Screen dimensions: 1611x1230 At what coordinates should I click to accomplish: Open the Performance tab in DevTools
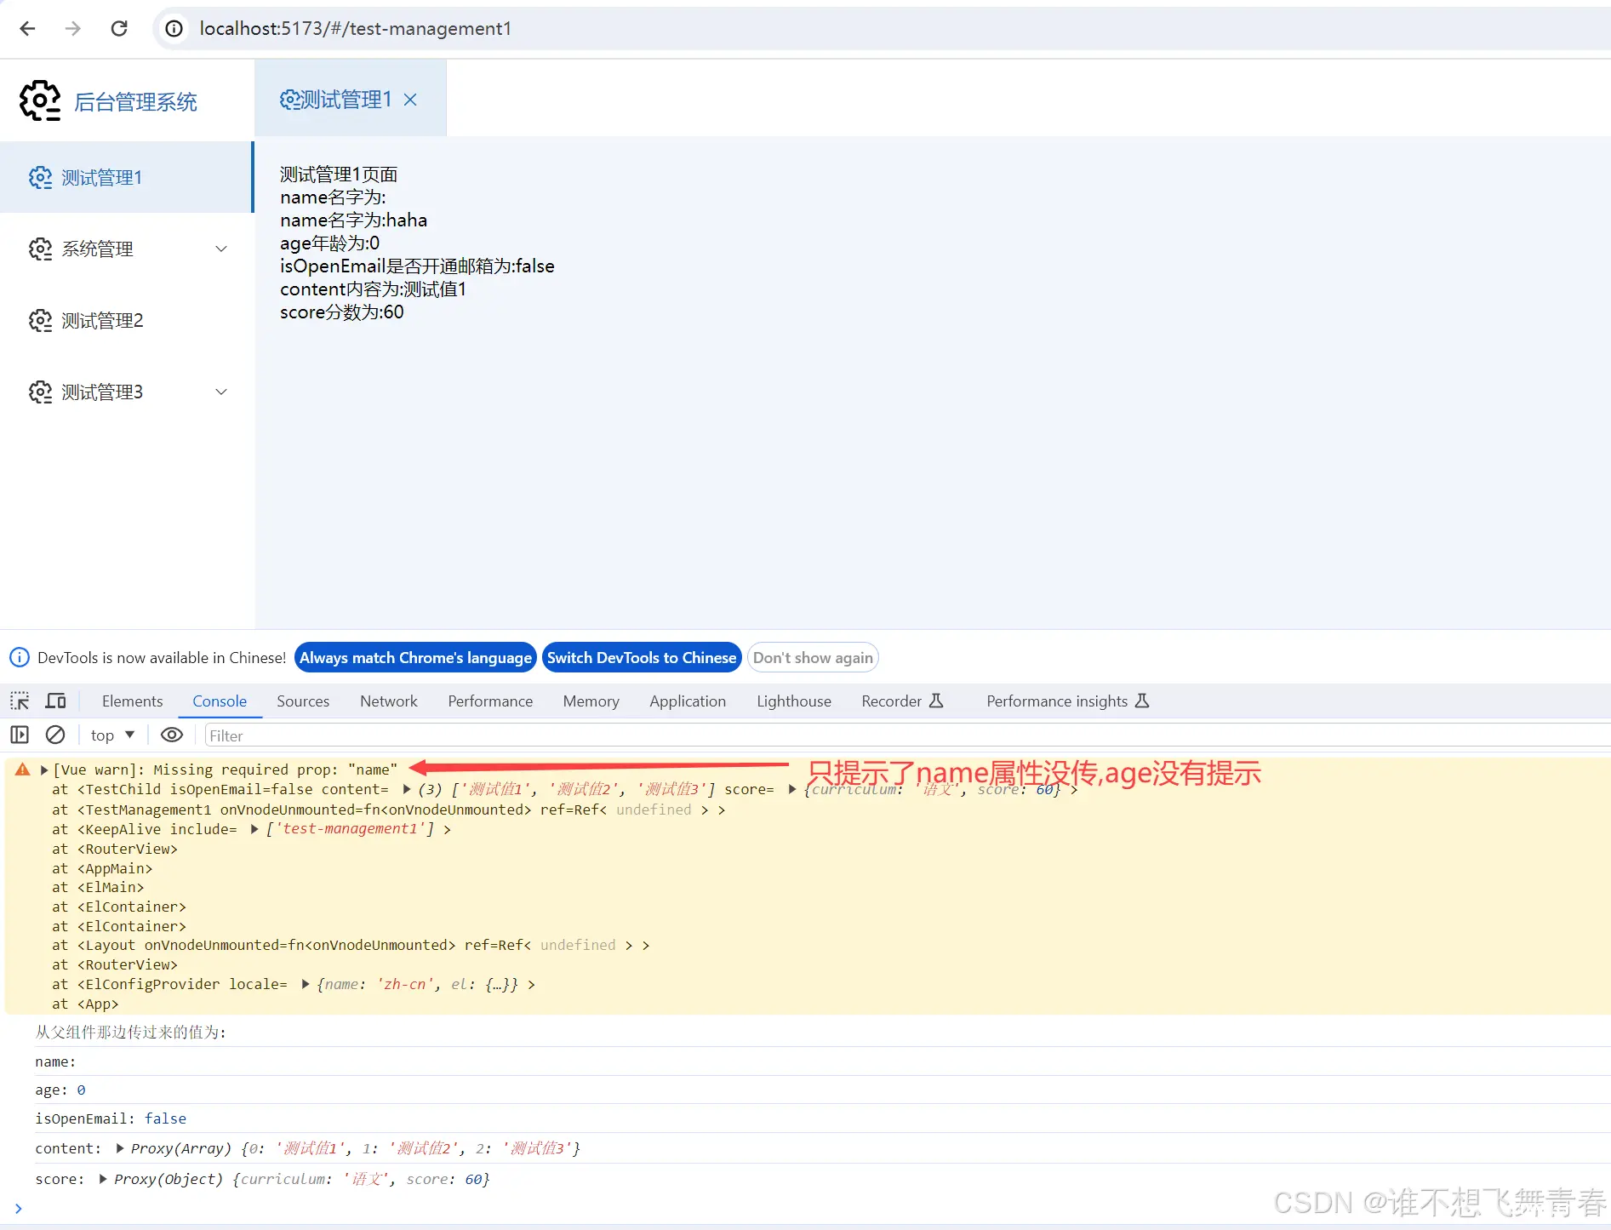pos(490,701)
